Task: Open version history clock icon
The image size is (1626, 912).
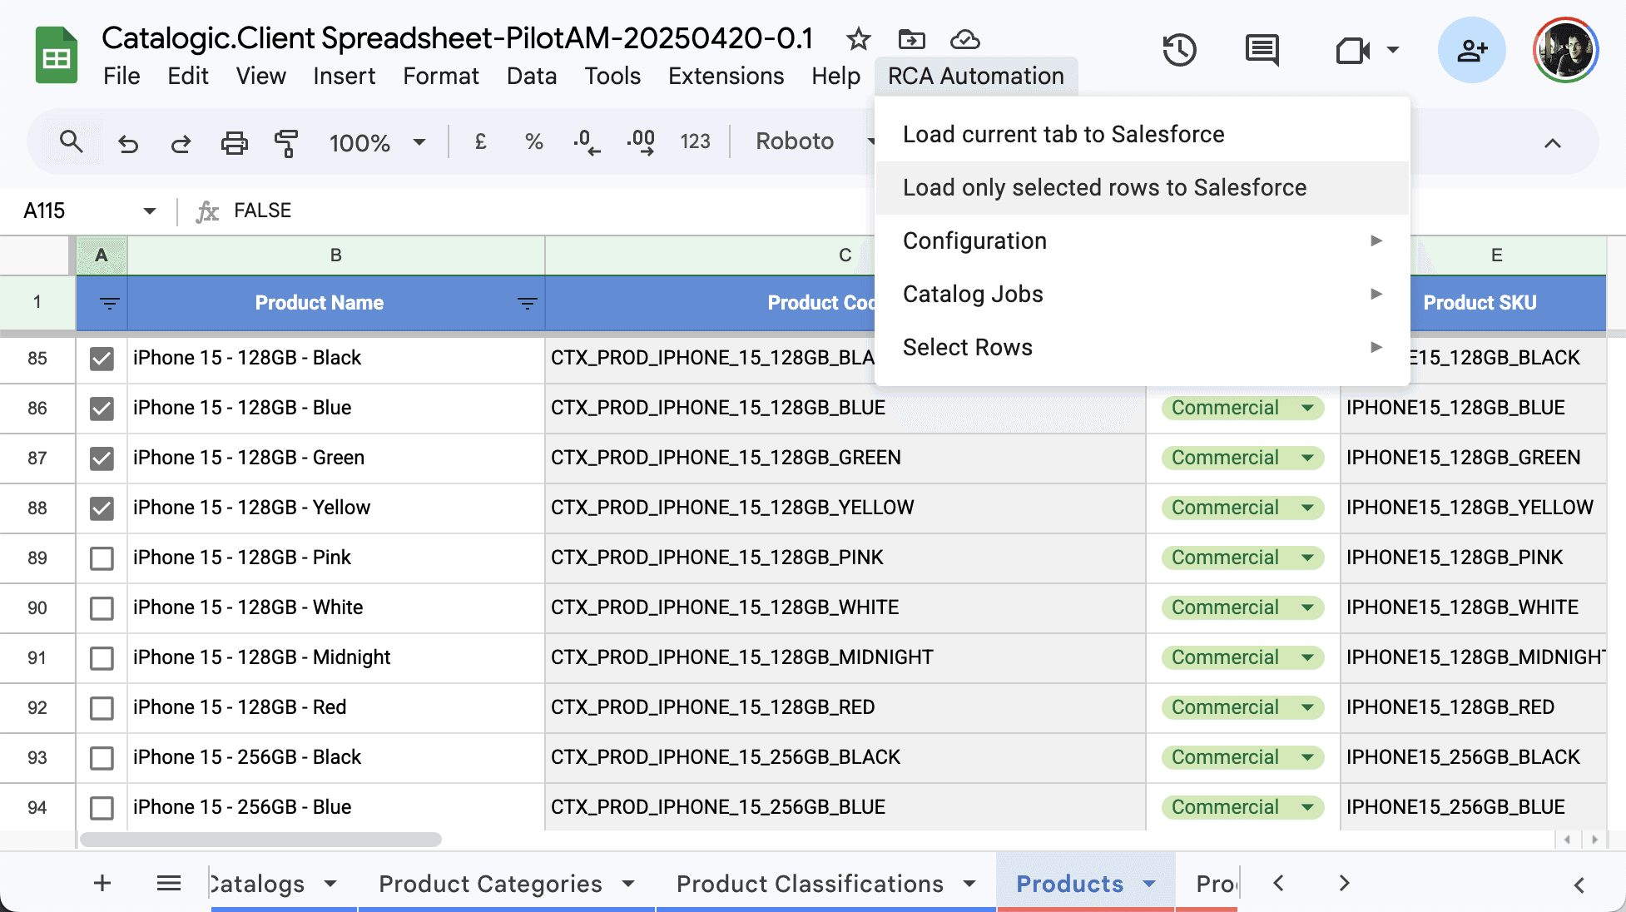Action: click(x=1179, y=51)
